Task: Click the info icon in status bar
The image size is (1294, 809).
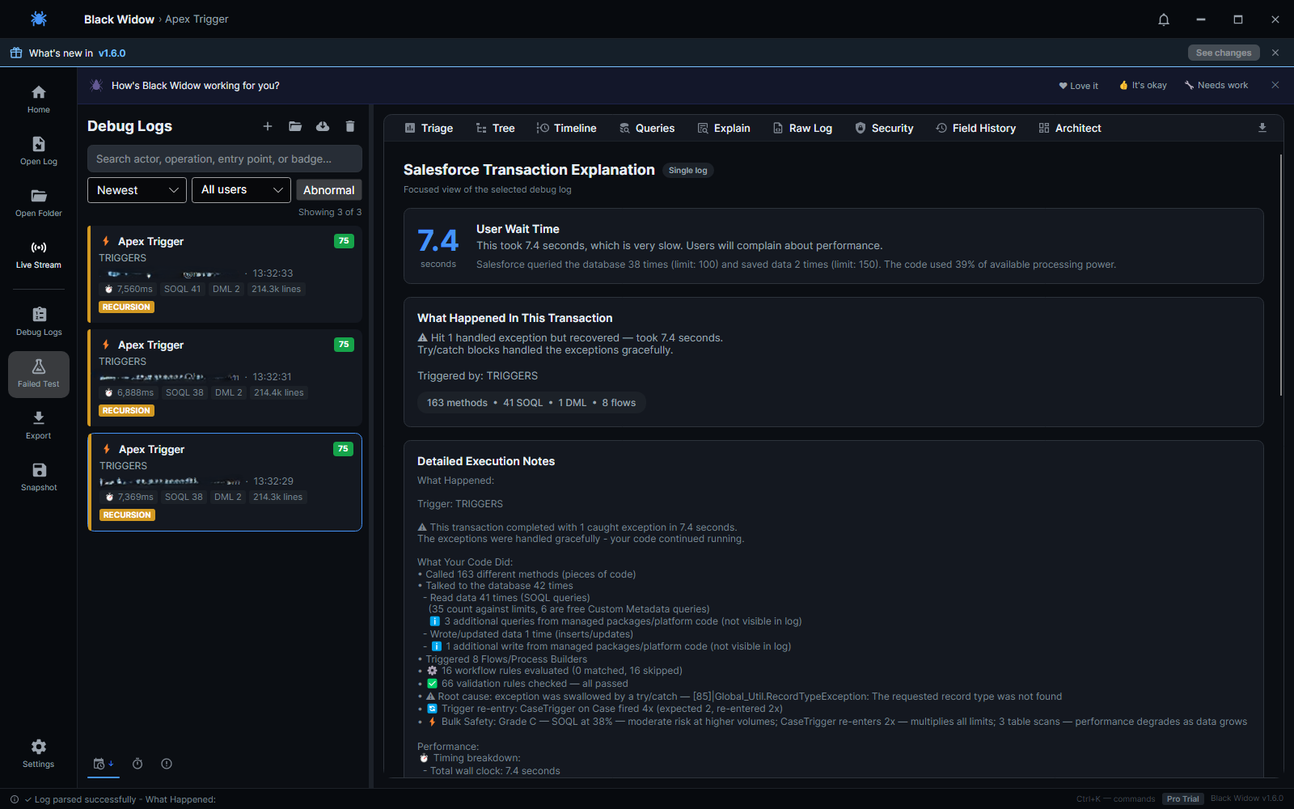Action: tap(15, 799)
